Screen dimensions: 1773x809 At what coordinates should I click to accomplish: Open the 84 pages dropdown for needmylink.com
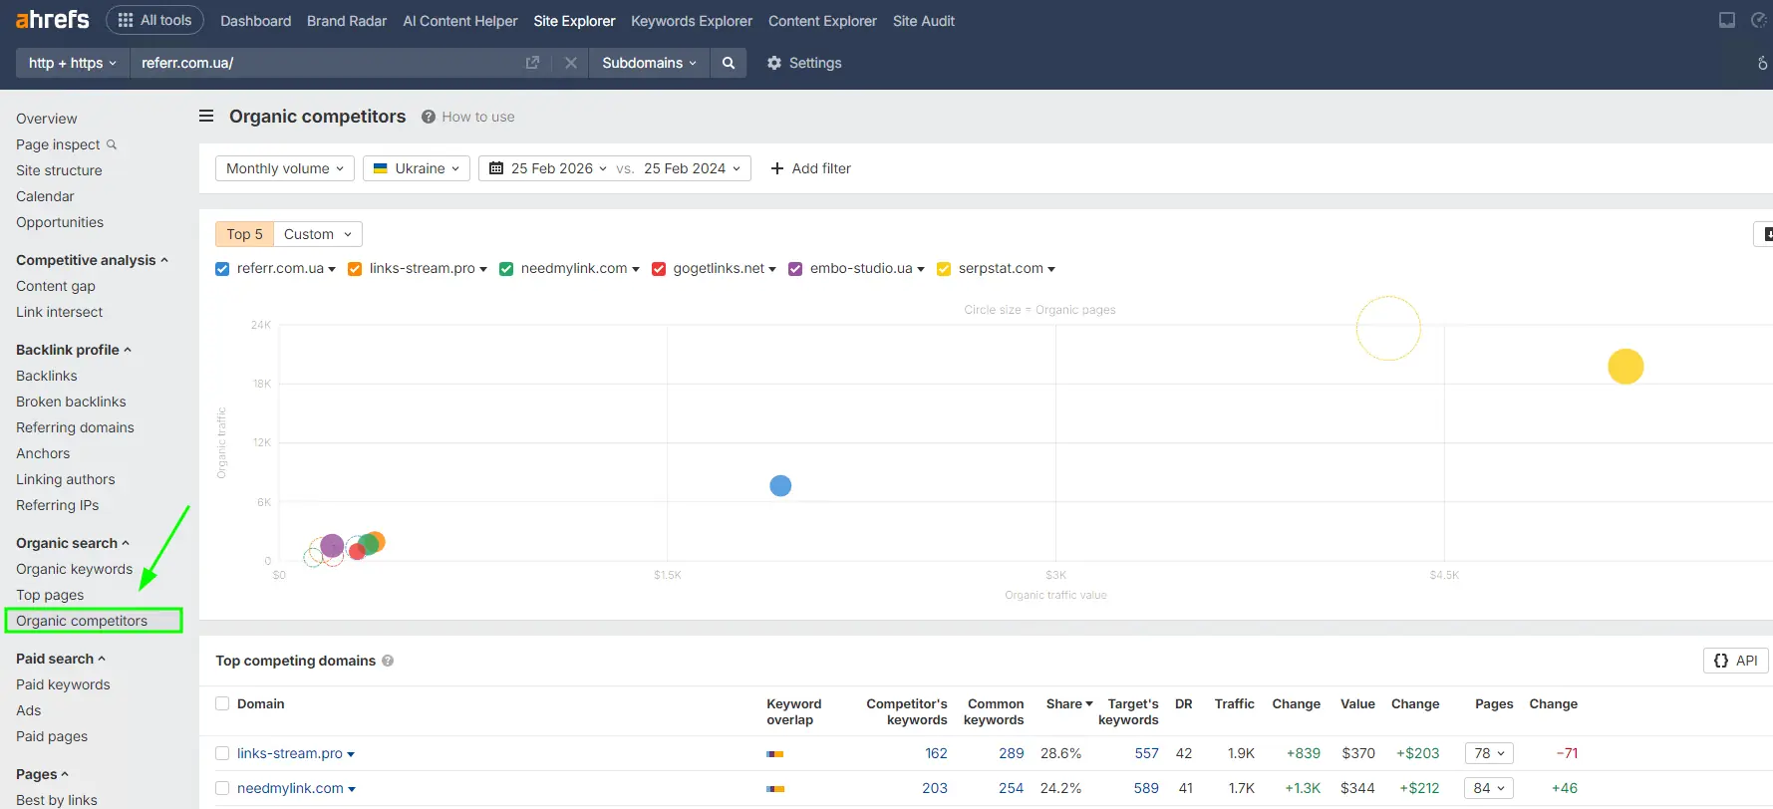[1489, 788]
